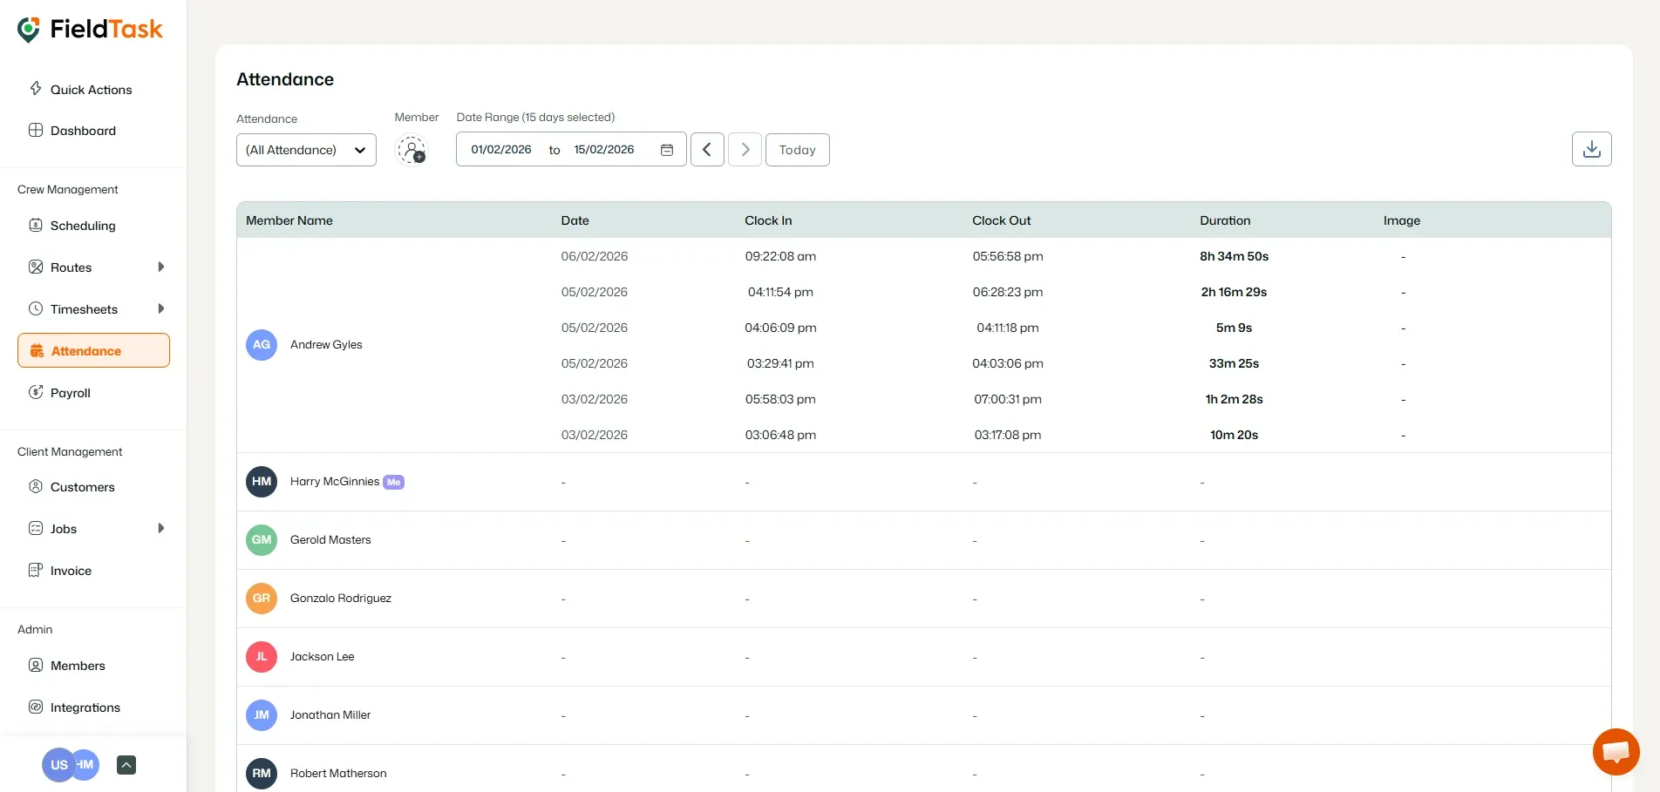This screenshot has height=792, width=1660.
Task: Open the Members admin page
Action: tap(78, 666)
